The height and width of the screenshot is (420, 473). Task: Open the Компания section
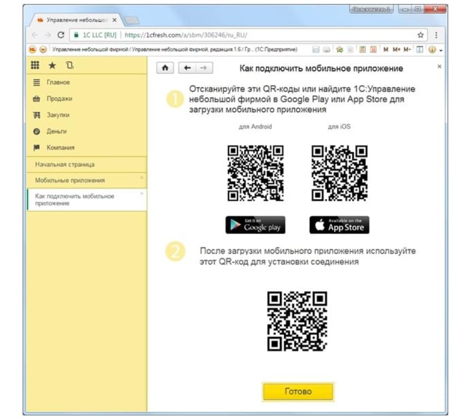[x=87, y=147]
